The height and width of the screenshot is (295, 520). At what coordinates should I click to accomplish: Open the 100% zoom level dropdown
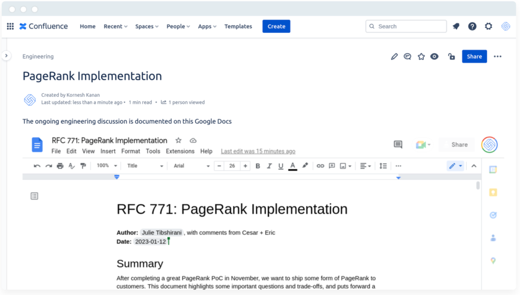point(107,166)
